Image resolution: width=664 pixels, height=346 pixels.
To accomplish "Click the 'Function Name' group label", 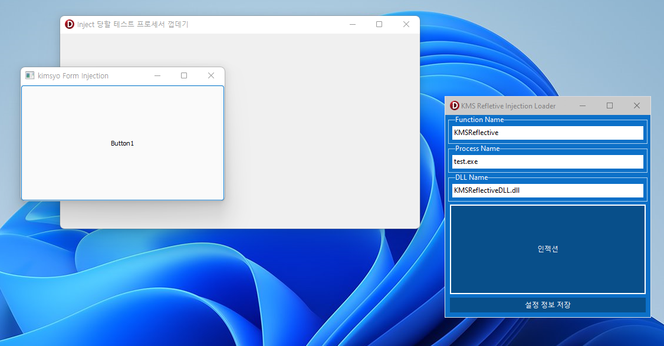I will tap(479, 120).
